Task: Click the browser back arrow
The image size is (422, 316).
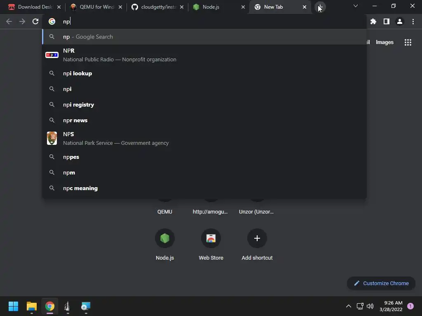Action: point(9,21)
